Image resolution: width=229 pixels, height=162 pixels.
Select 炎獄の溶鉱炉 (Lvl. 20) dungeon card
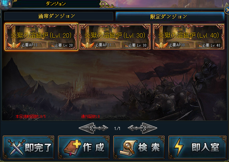tap(41, 37)
